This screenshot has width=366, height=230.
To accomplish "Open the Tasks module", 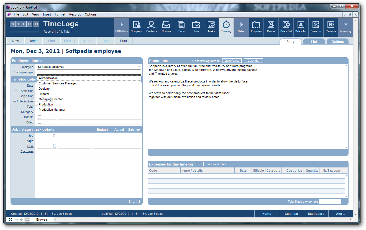I will pyautogui.click(x=211, y=27).
